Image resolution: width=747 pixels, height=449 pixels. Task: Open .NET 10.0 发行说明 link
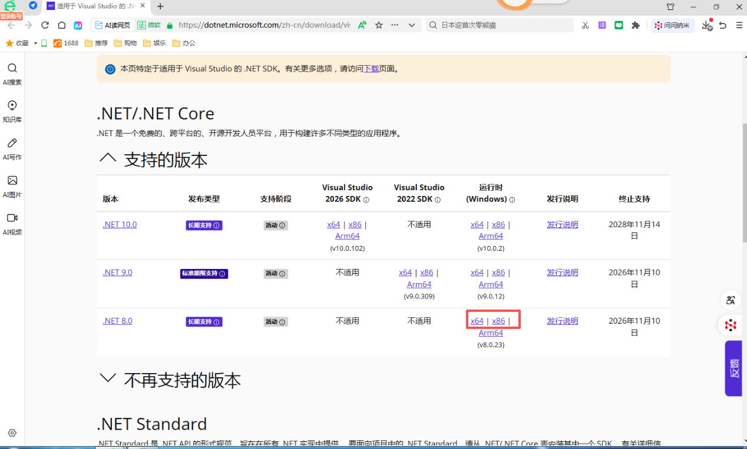pos(562,224)
